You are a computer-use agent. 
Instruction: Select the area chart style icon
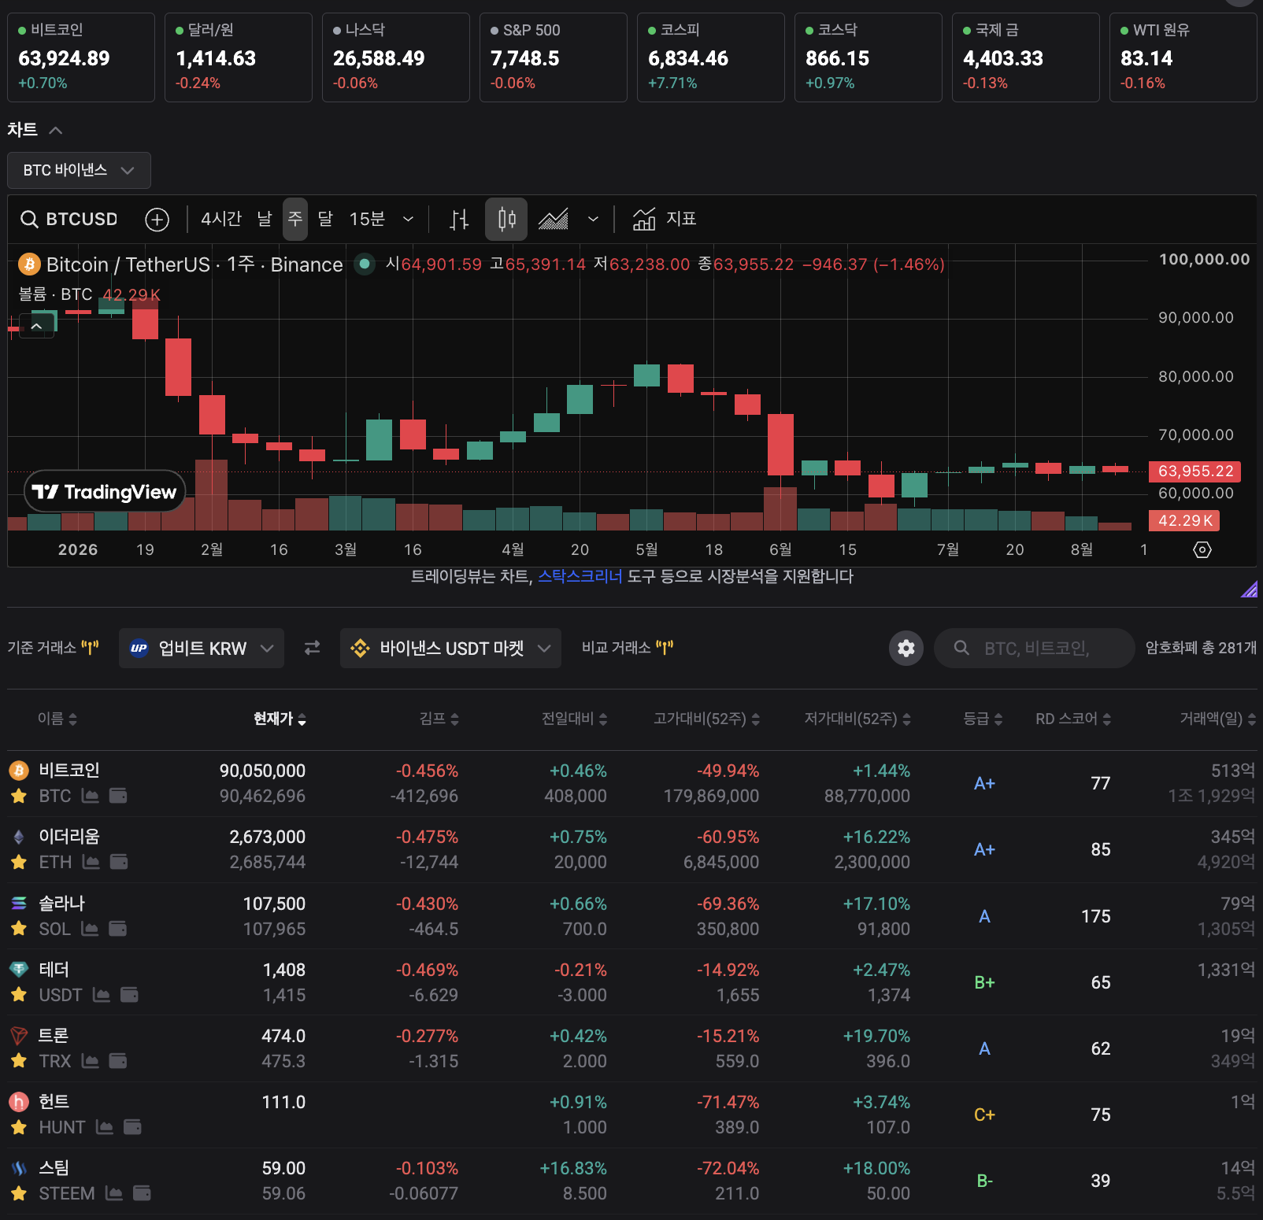554,220
